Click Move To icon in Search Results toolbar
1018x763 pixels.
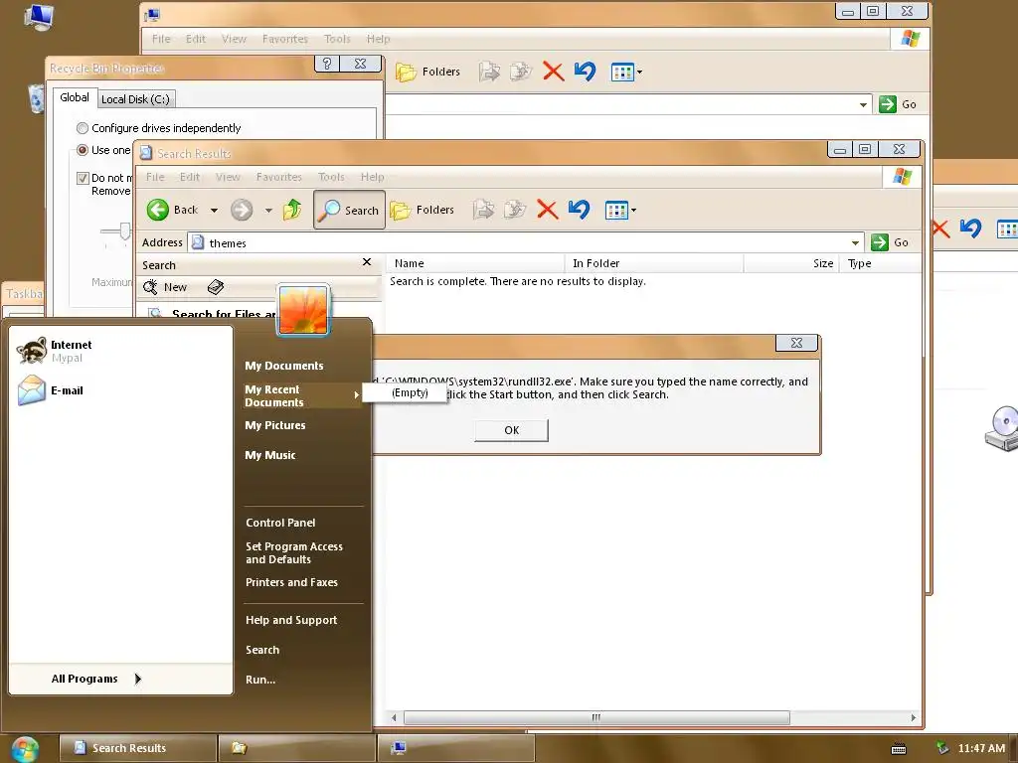pos(484,210)
